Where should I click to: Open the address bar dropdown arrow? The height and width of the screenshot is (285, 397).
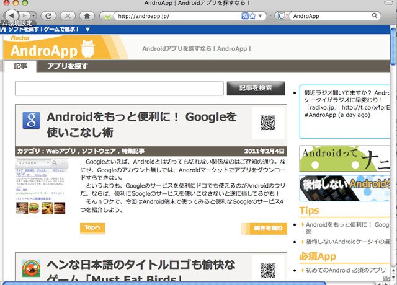click(x=260, y=16)
